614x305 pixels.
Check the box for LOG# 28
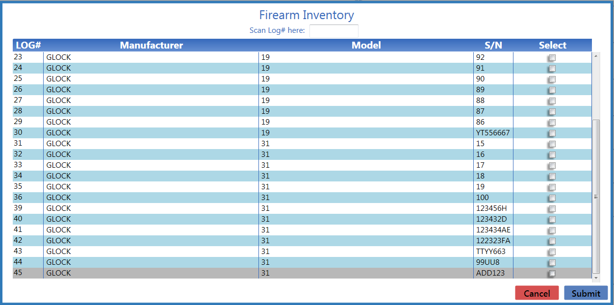tap(552, 112)
